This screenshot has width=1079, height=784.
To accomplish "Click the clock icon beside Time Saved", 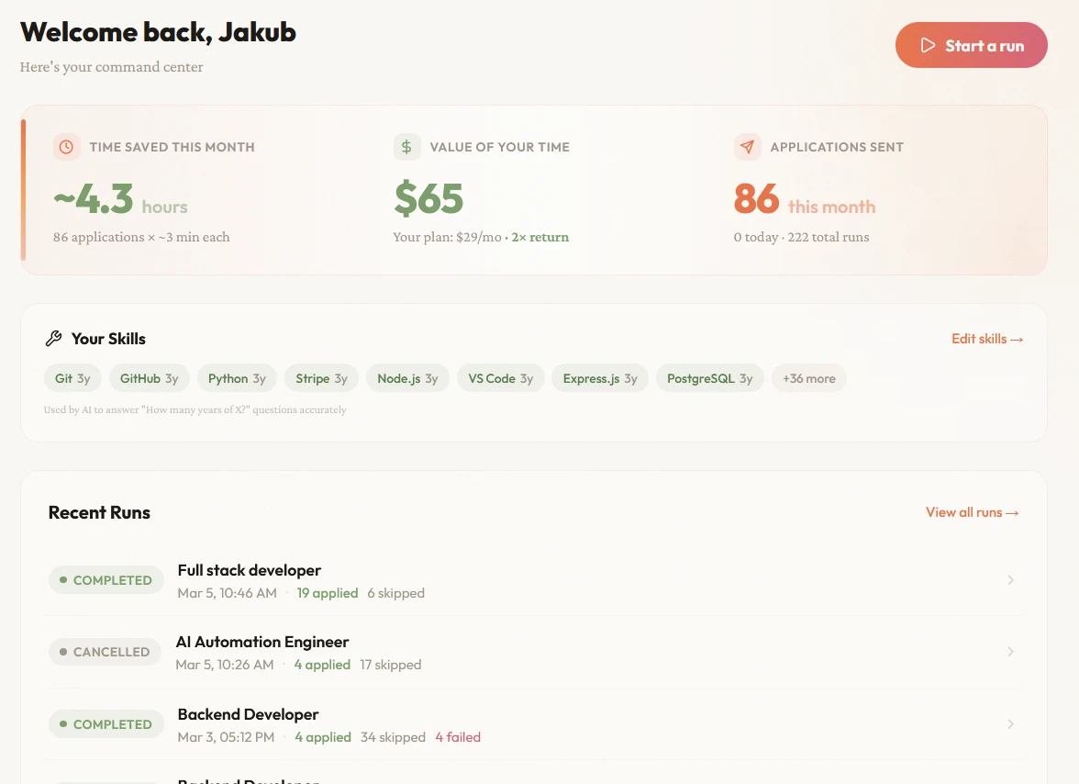I will (x=66, y=147).
